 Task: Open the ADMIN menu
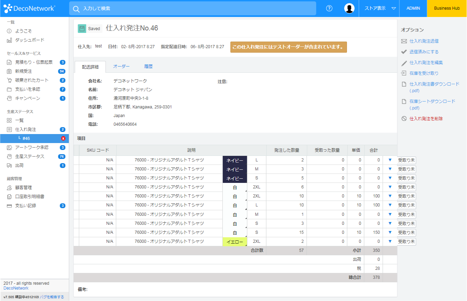tap(413, 8)
